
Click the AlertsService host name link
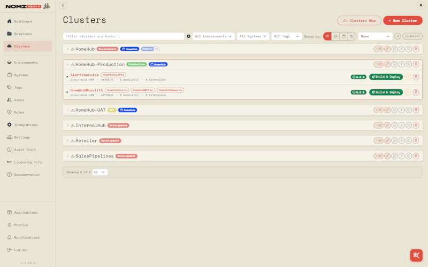pos(85,75)
